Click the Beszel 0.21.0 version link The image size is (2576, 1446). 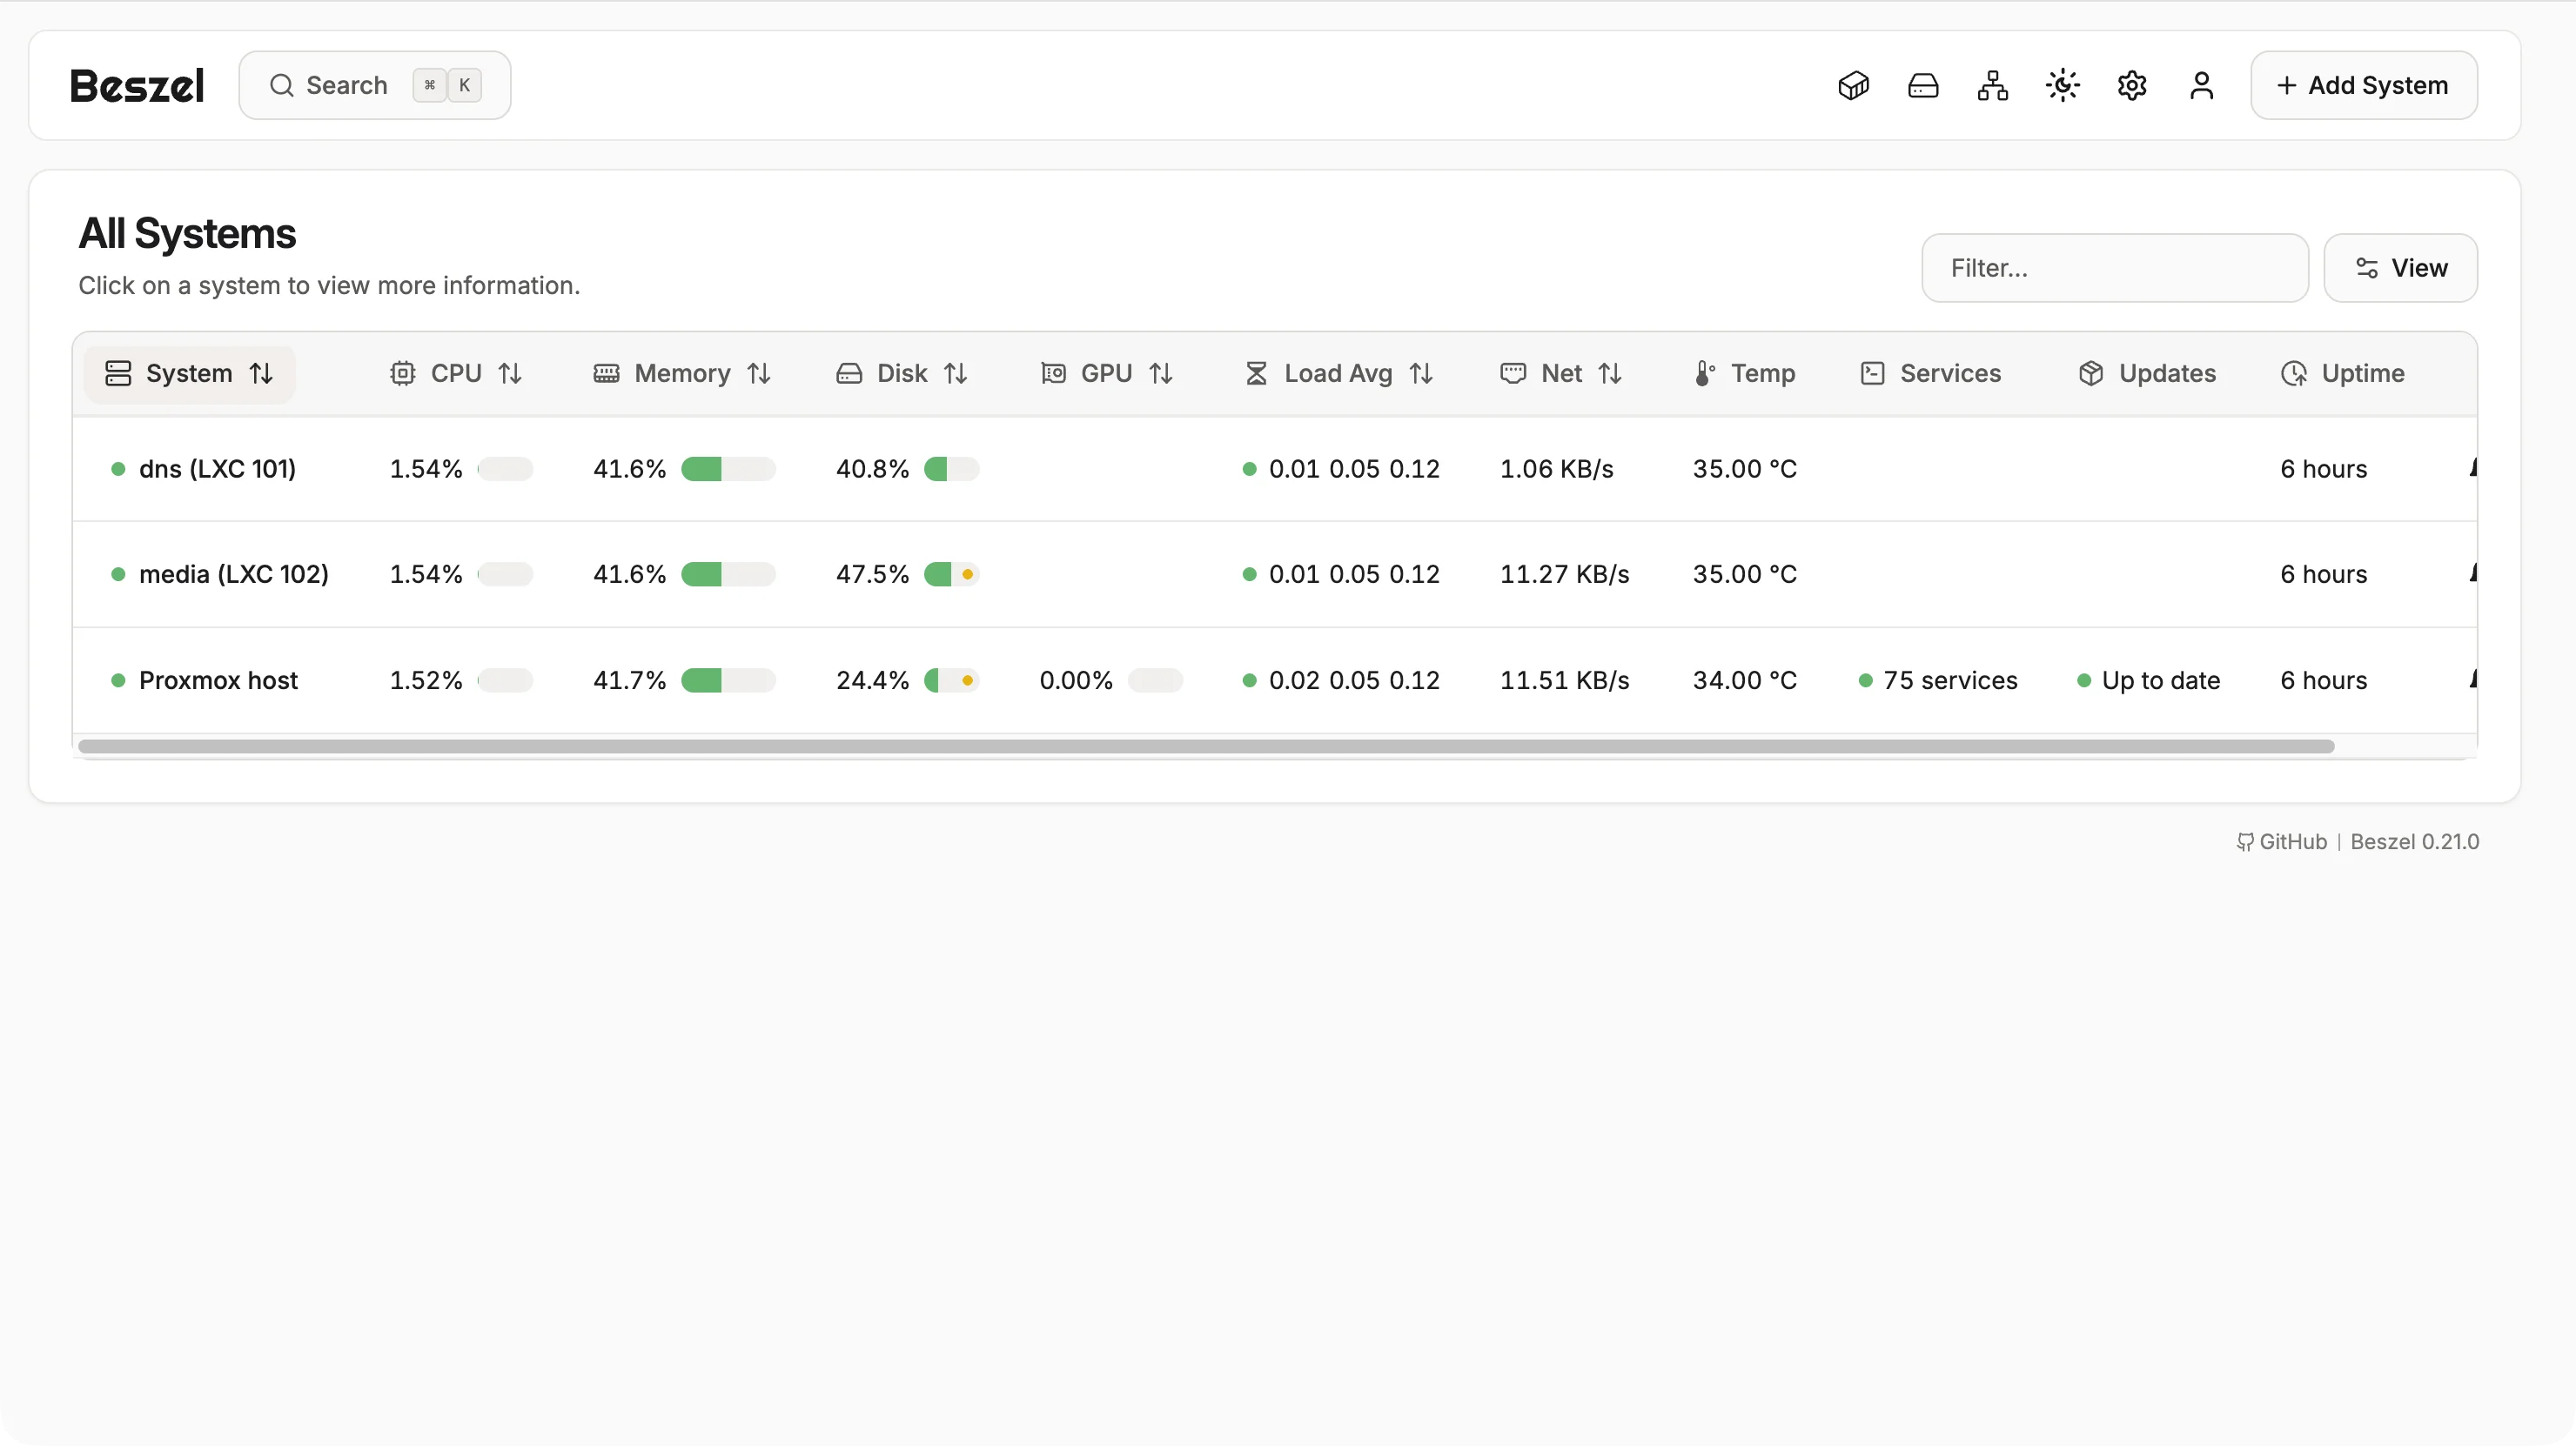point(2414,842)
